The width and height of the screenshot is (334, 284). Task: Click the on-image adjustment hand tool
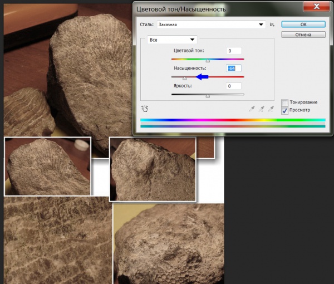point(145,109)
